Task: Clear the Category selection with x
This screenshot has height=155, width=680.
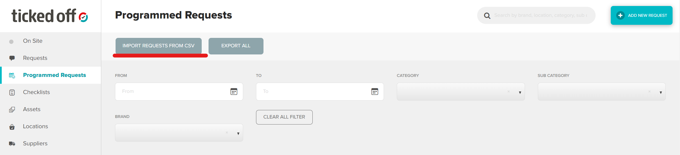Action: [509, 91]
